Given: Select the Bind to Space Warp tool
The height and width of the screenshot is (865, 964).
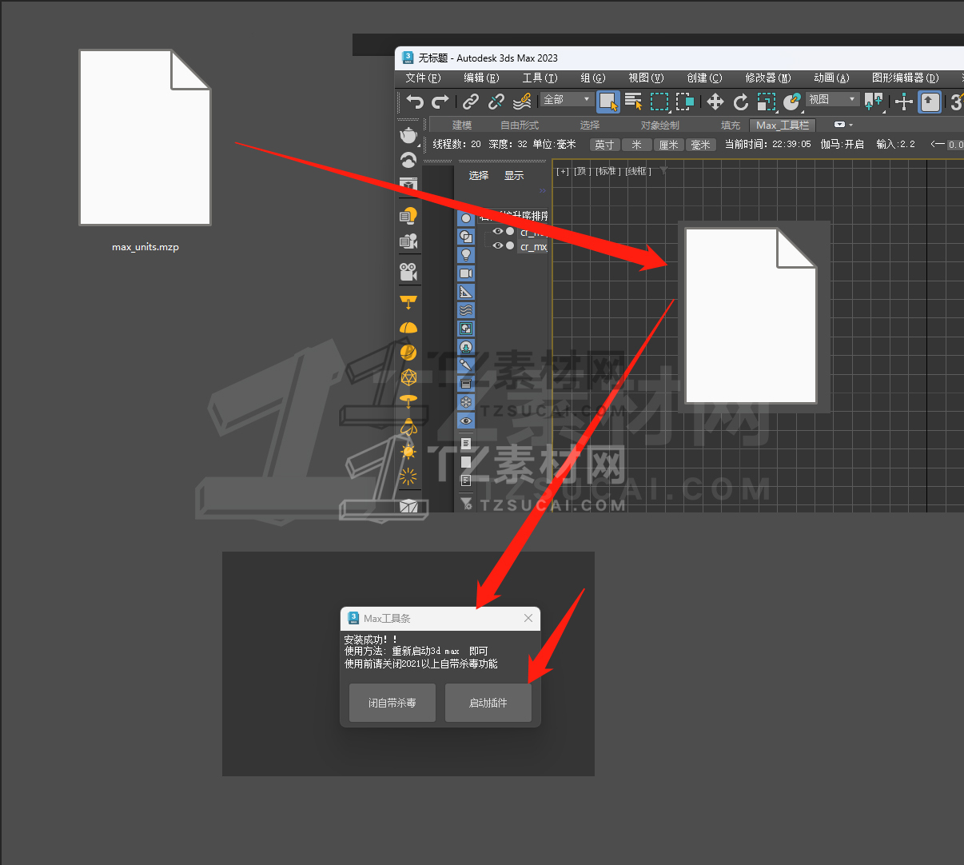Looking at the screenshot, I should [x=522, y=102].
